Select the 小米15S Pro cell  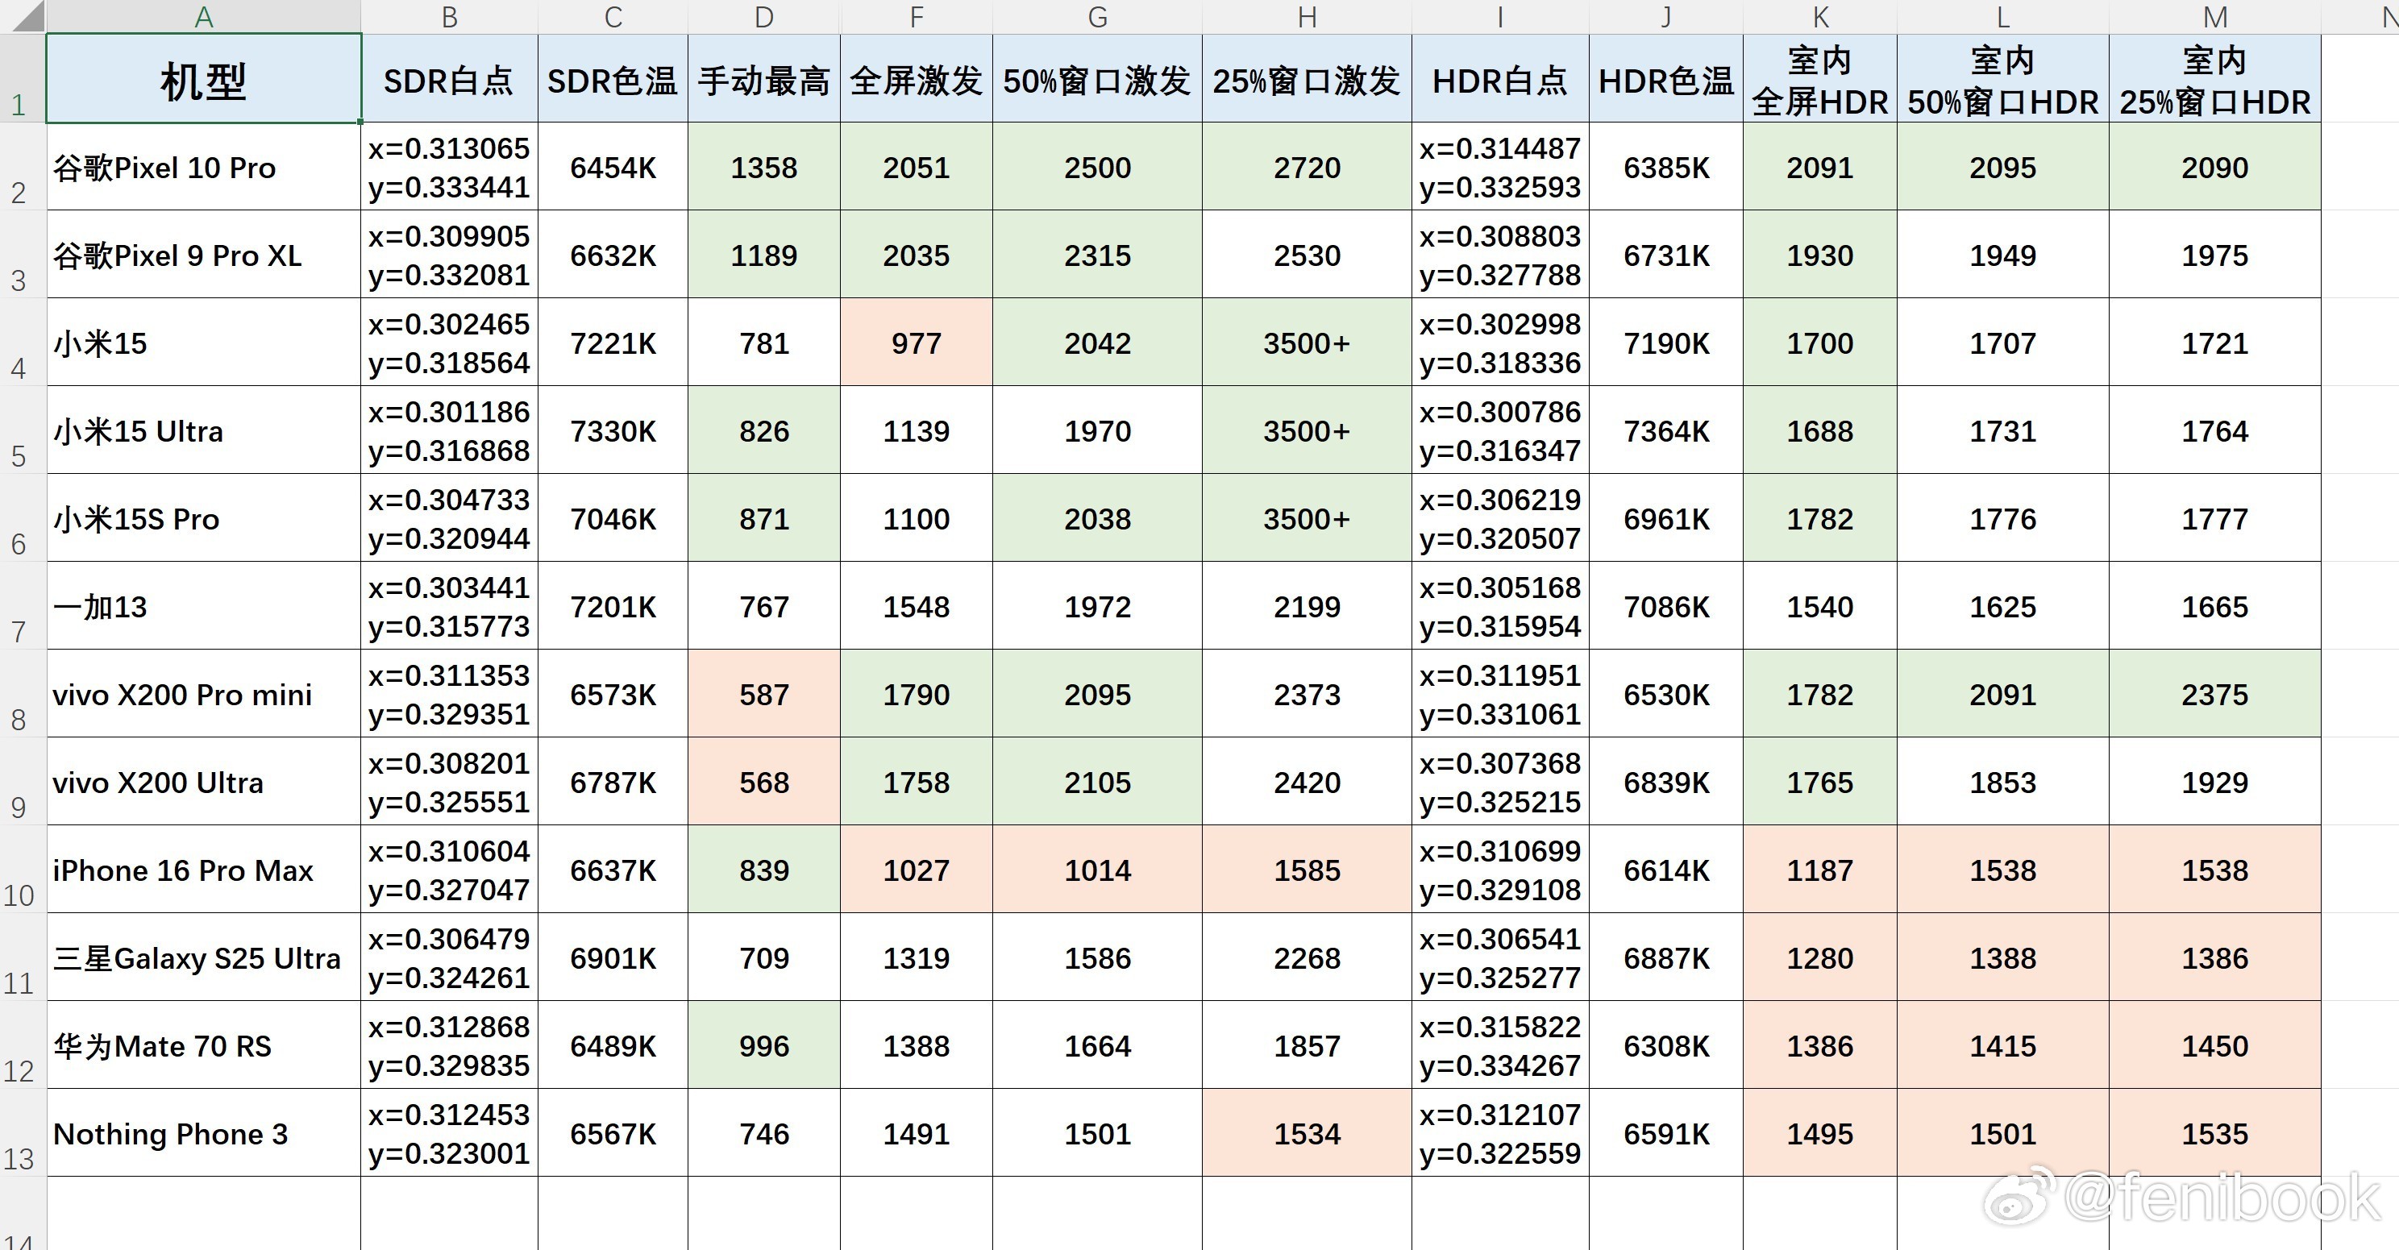tap(203, 517)
